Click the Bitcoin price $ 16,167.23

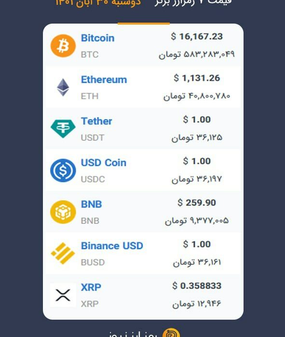pyautogui.click(x=197, y=37)
